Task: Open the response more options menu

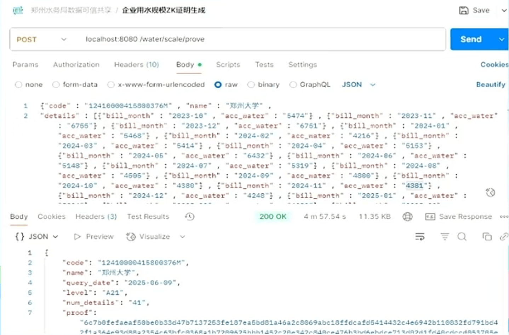Action: coord(504,217)
